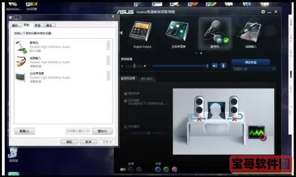
Task: Click the OK (确定) button
Action: pos(69,142)
